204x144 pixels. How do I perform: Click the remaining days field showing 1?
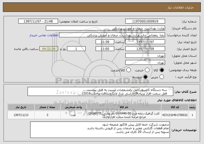click(x=76, y=49)
